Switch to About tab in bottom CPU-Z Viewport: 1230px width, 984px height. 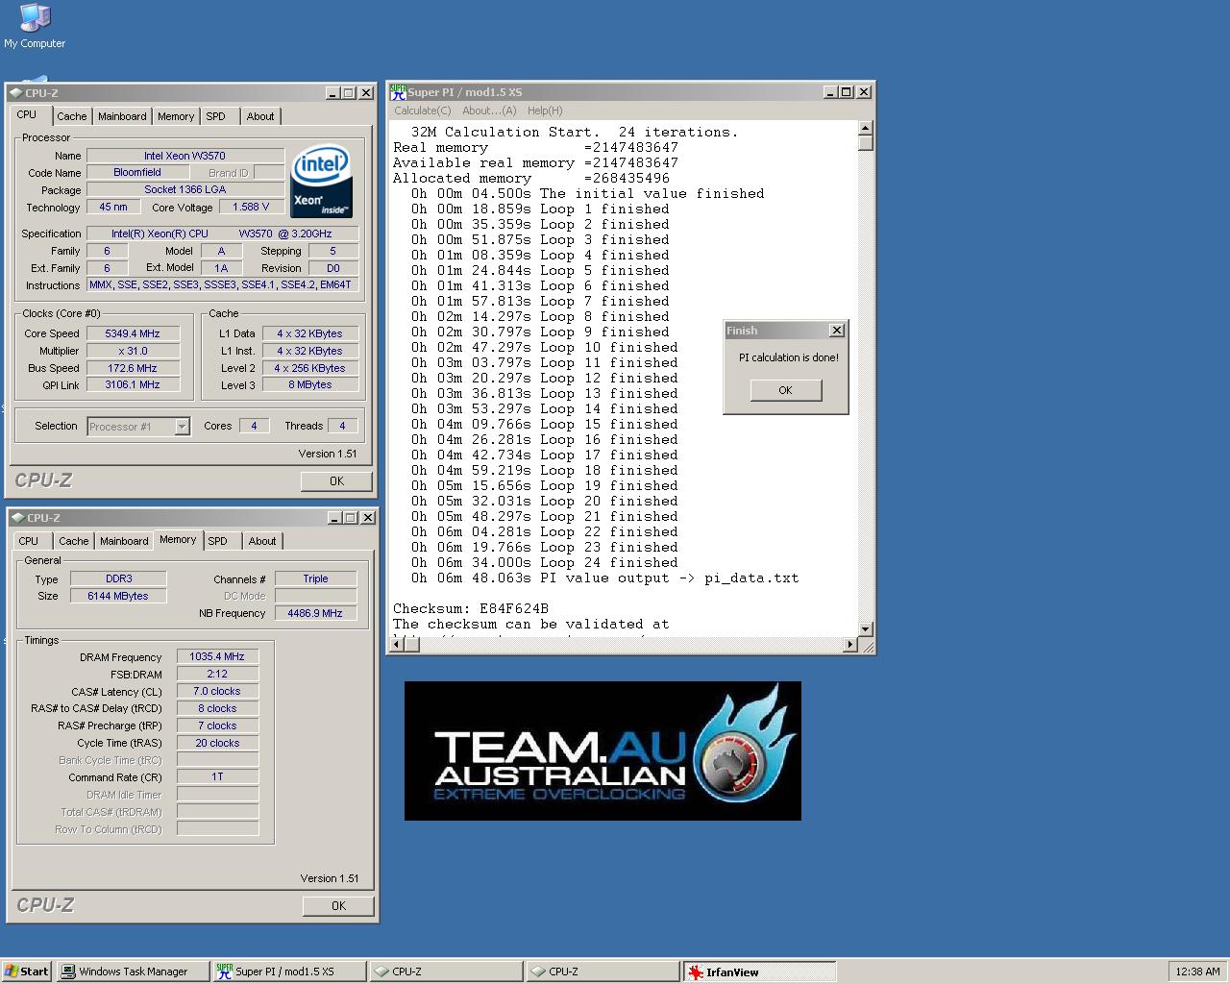coord(262,541)
